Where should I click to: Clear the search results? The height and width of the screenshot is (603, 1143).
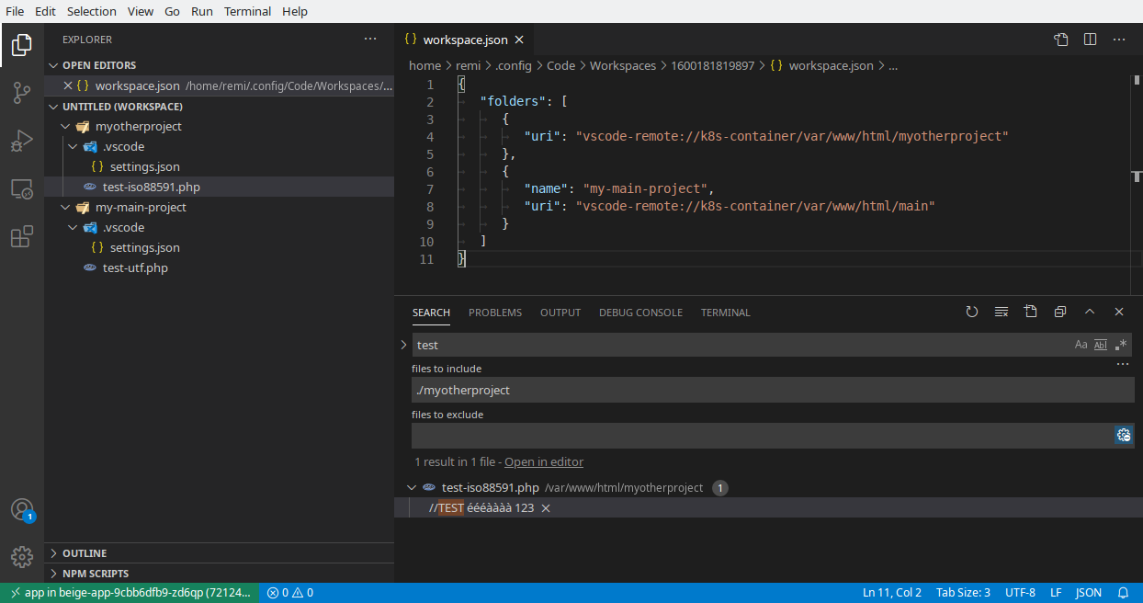(1002, 312)
